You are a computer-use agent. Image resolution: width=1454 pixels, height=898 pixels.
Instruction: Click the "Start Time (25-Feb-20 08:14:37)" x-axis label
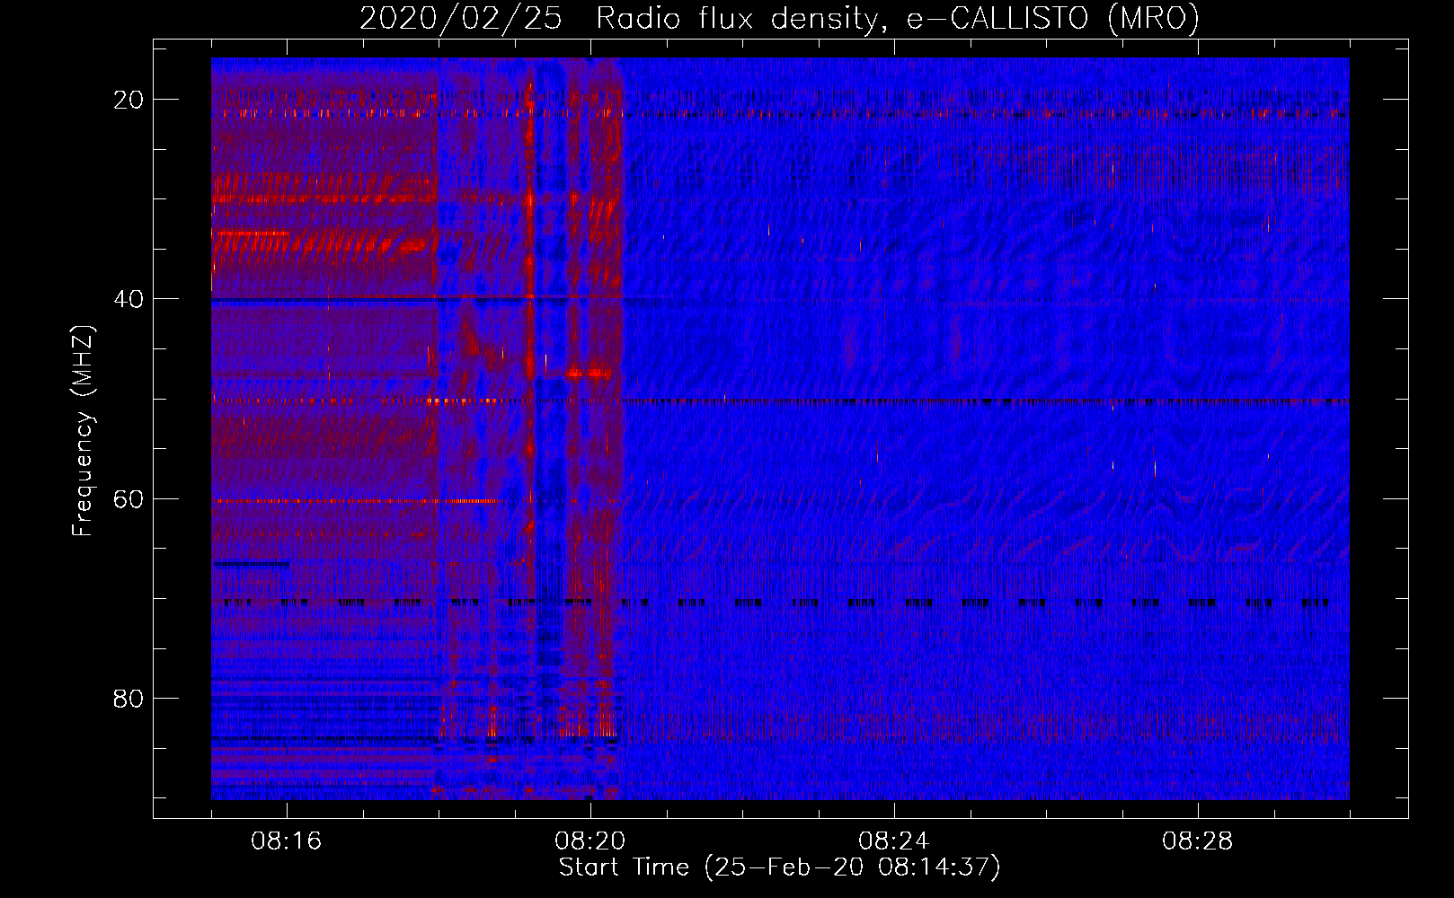(779, 867)
